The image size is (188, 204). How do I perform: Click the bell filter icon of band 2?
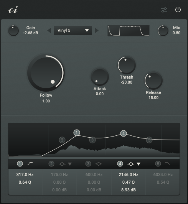coord(62,164)
